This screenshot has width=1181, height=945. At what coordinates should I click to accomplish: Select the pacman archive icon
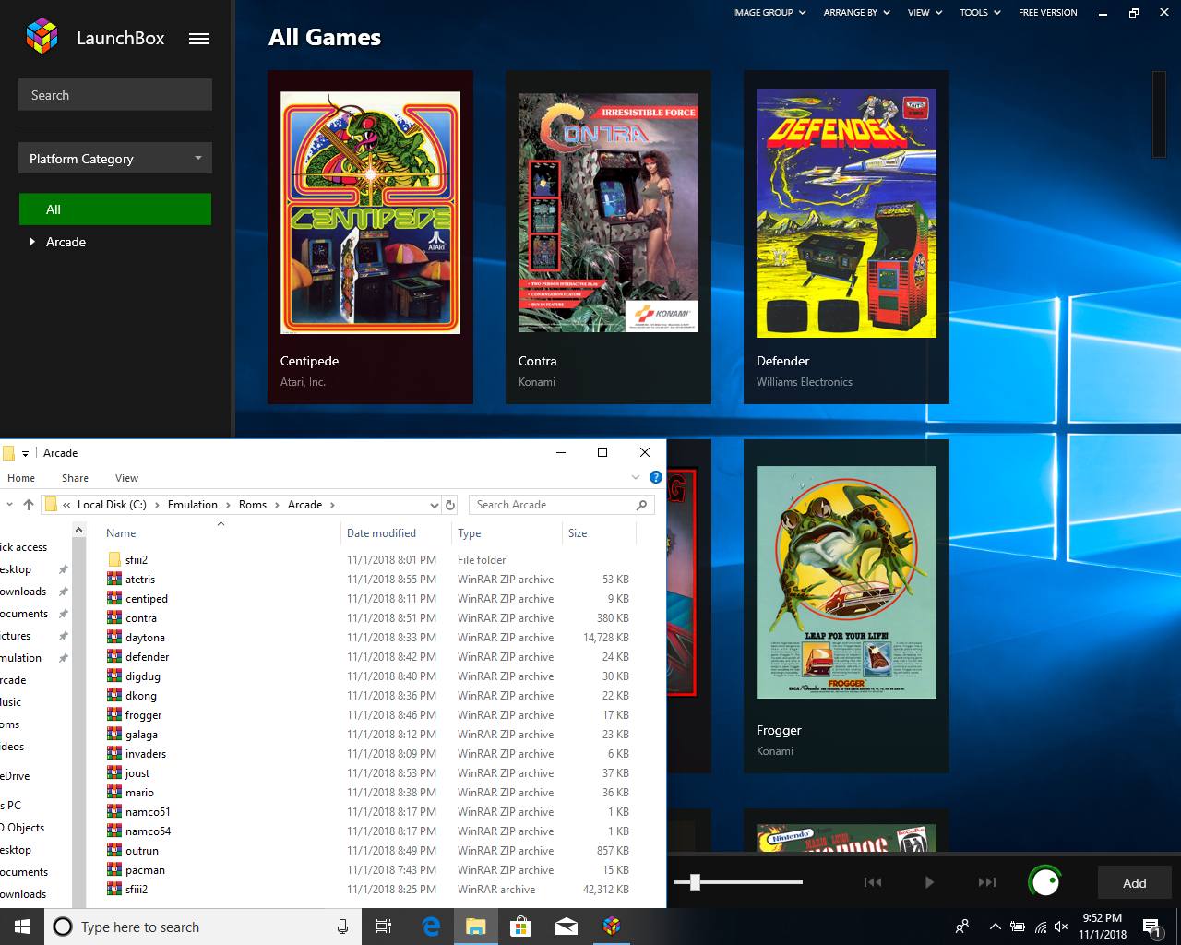click(x=114, y=869)
